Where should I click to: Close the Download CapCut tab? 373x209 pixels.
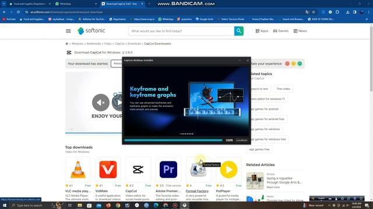(142, 4)
